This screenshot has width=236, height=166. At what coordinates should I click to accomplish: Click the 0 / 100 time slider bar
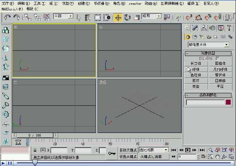[x=35, y=135]
